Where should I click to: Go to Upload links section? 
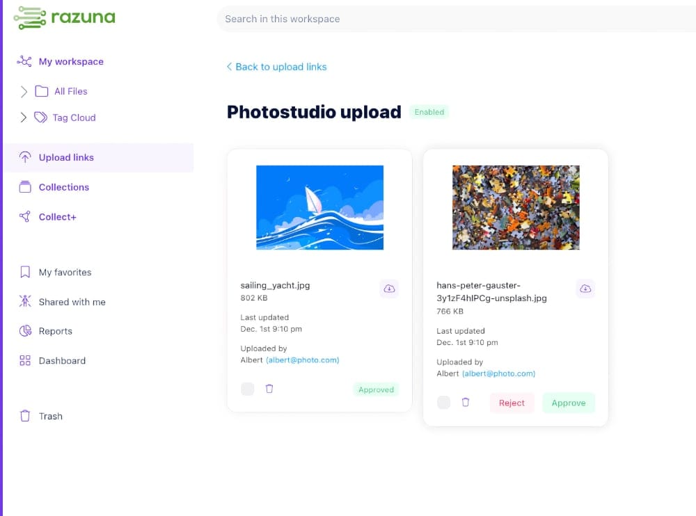pos(100,157)
